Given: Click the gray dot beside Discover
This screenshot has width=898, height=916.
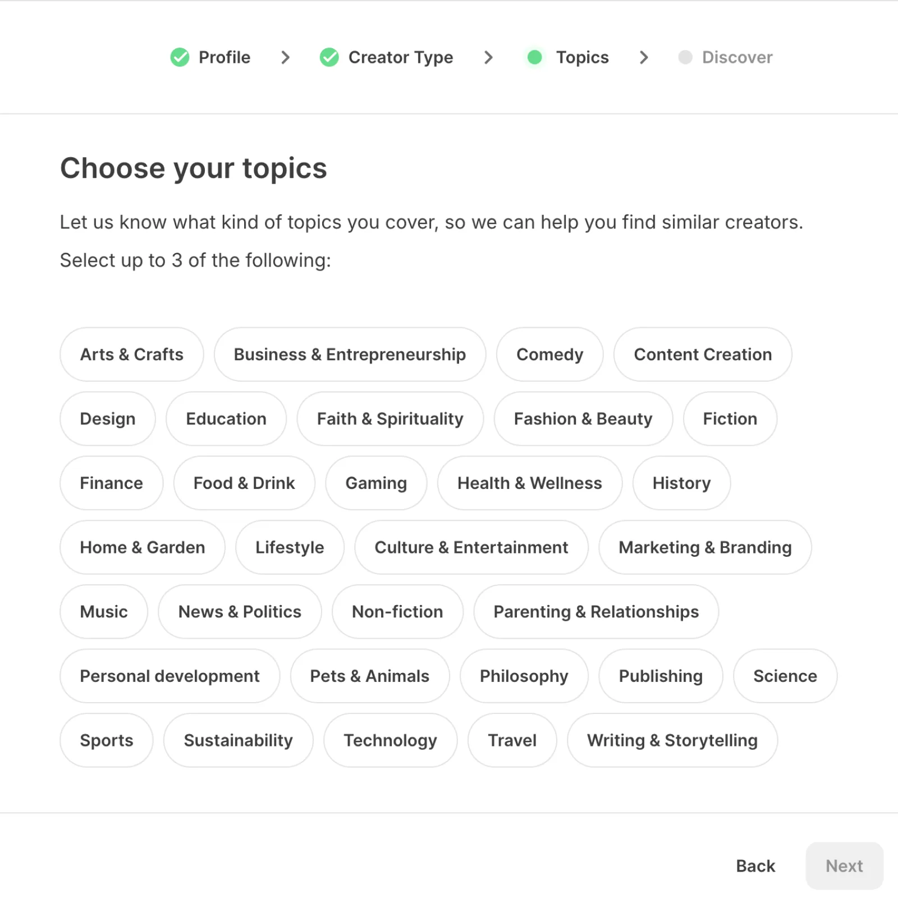Looking at the screenshot, I should click(x=685, y=57).
